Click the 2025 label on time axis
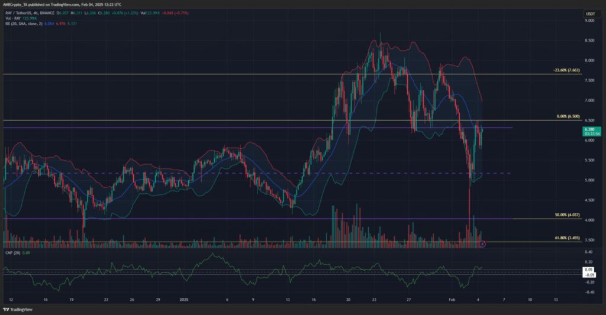 [x=184, y=300]
